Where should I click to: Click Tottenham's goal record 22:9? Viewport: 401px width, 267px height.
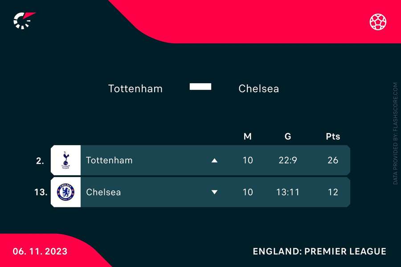288,160
